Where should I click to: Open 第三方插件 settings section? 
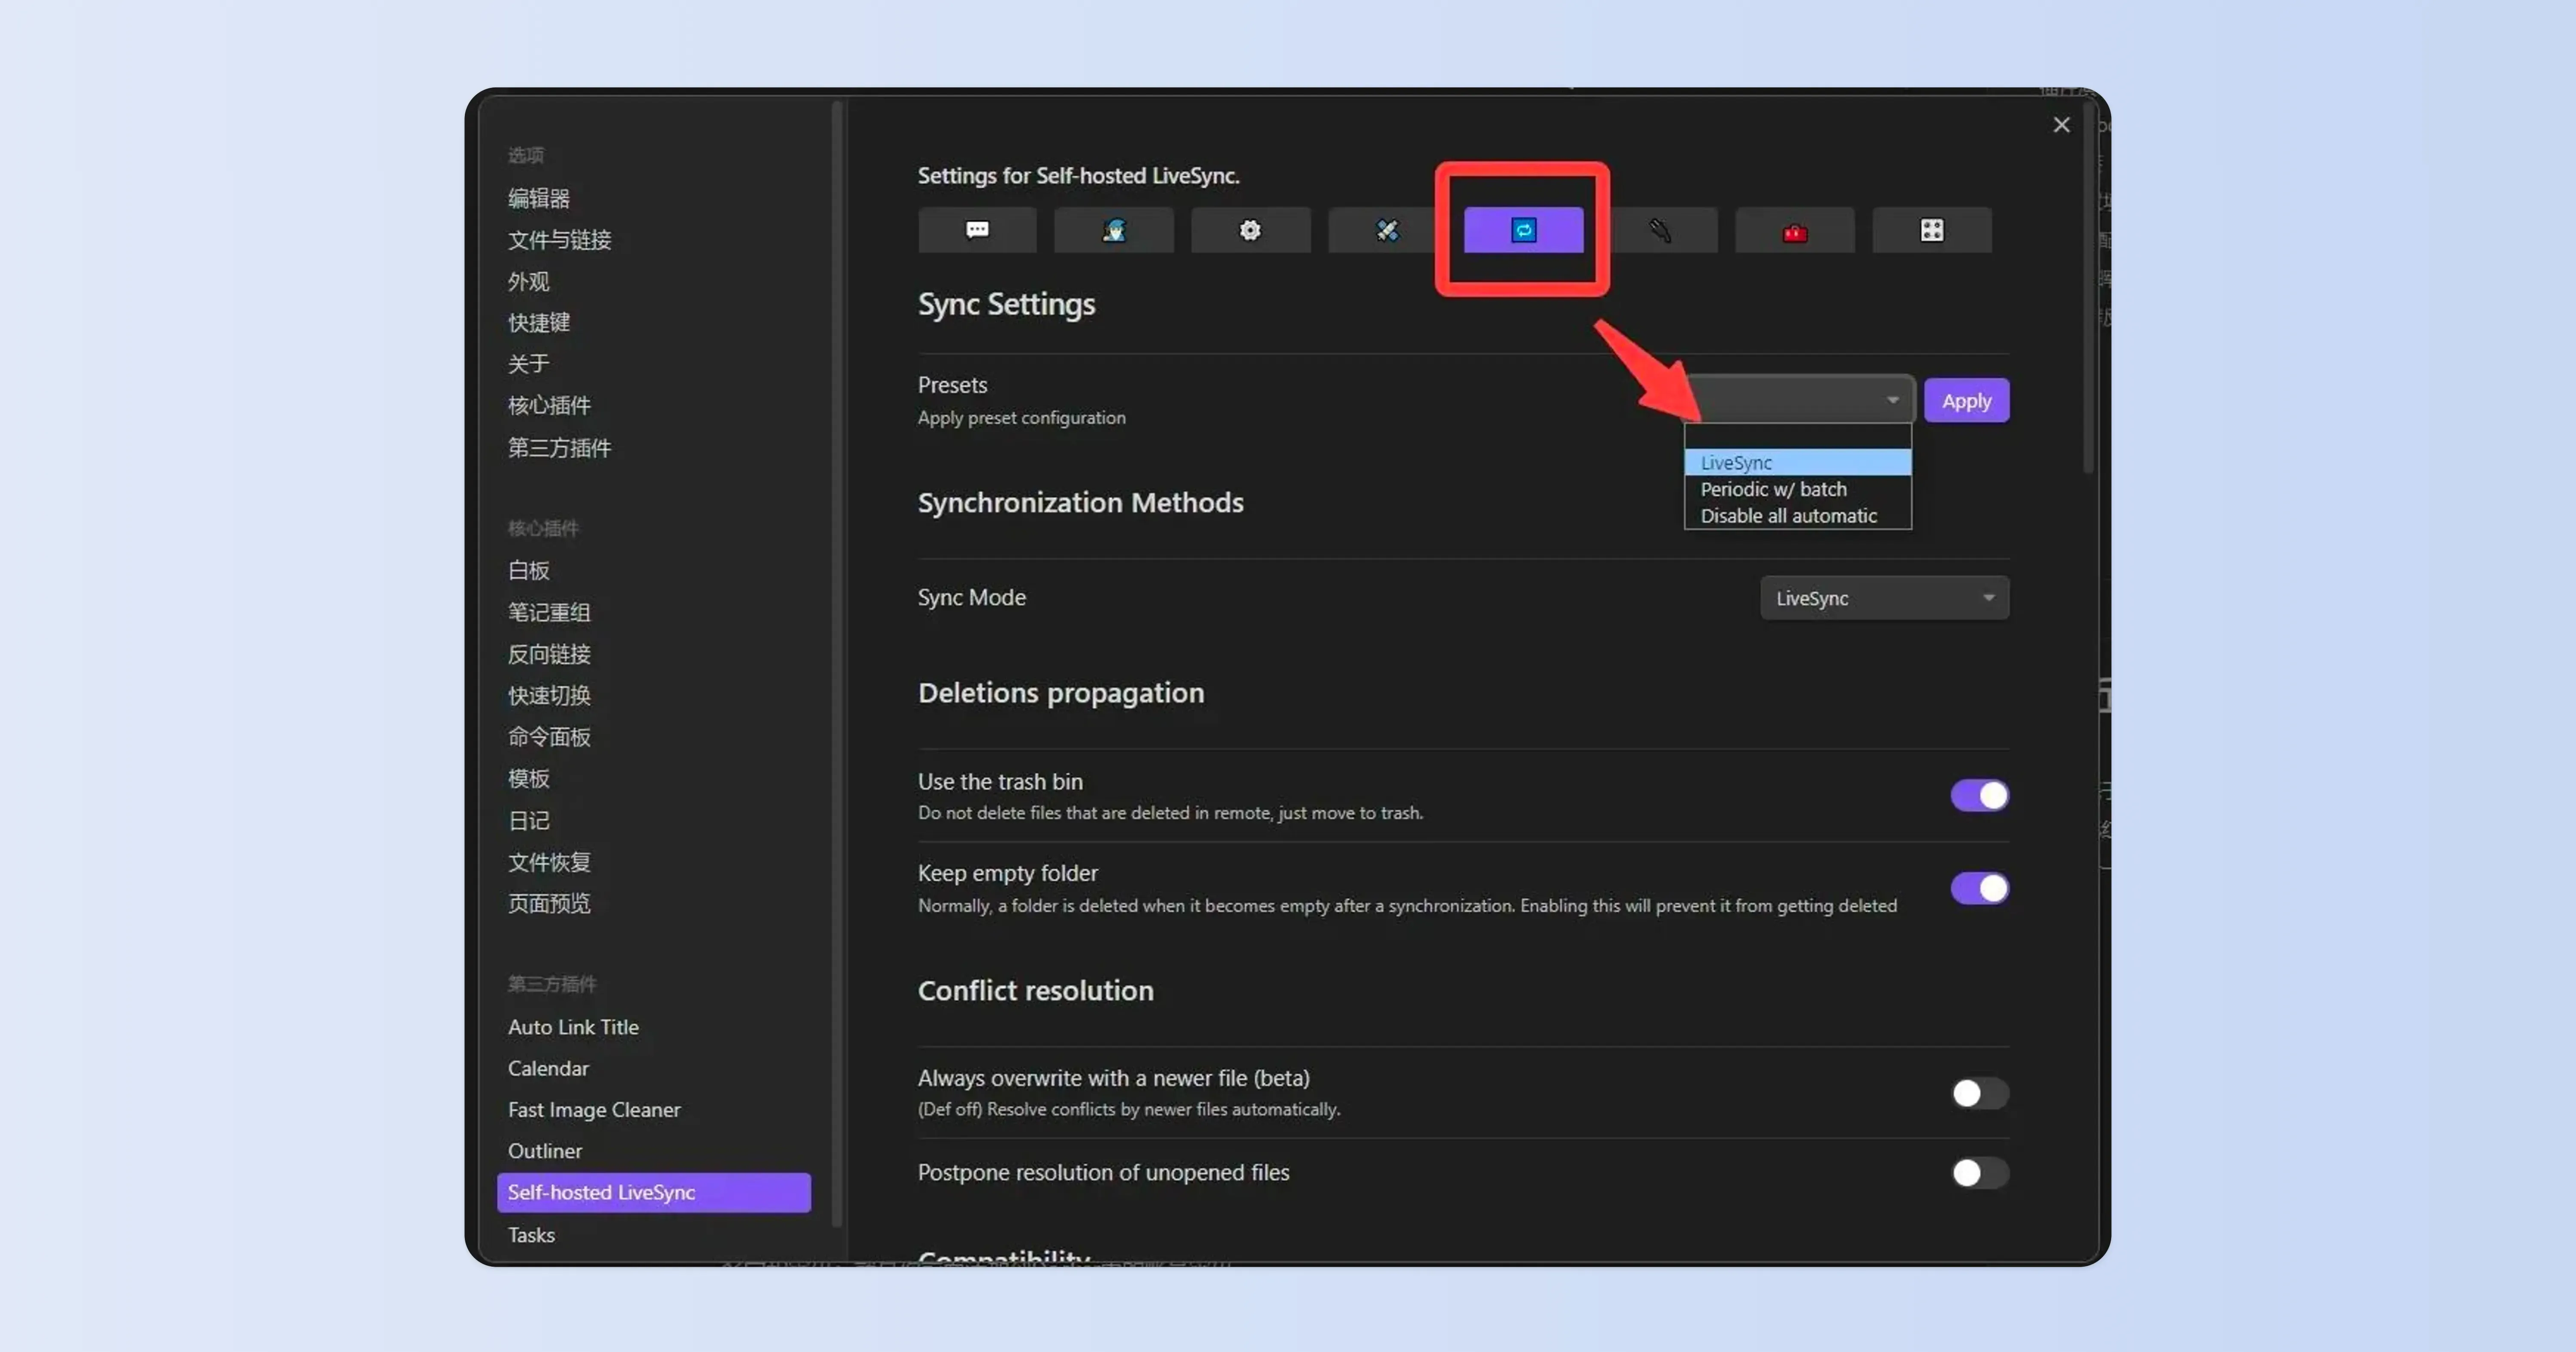click(x=559, y=448)
